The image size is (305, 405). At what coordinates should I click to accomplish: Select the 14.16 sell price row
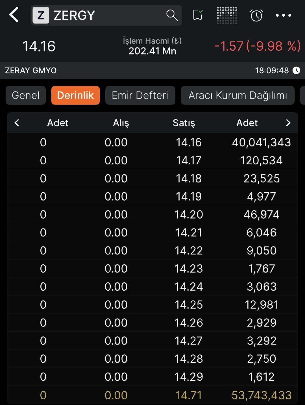click(189, 142)
